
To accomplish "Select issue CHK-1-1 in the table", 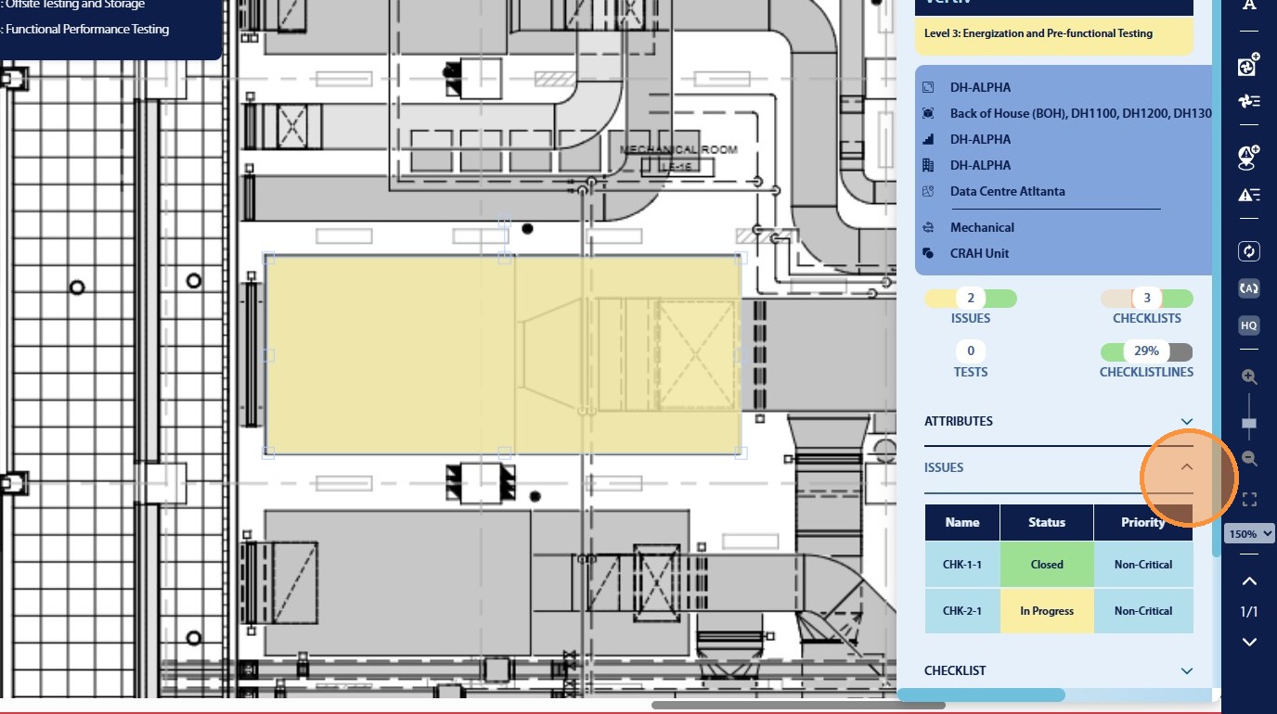I will point(962,565).
